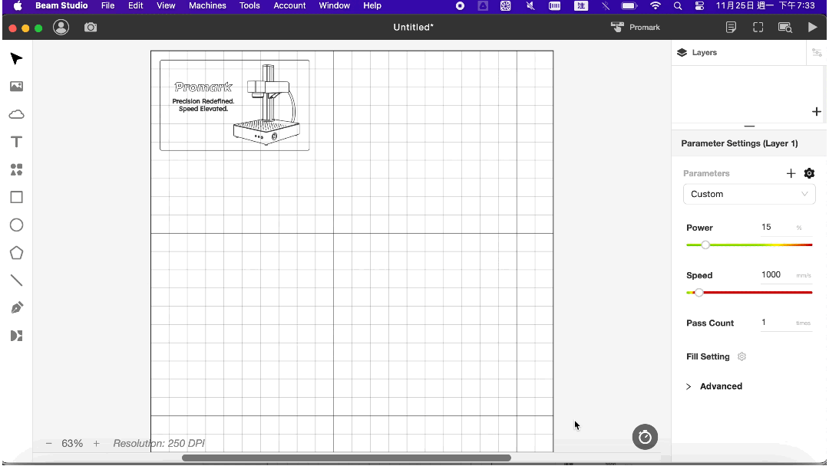Select the cursor arrow tool

click(16, 58)
